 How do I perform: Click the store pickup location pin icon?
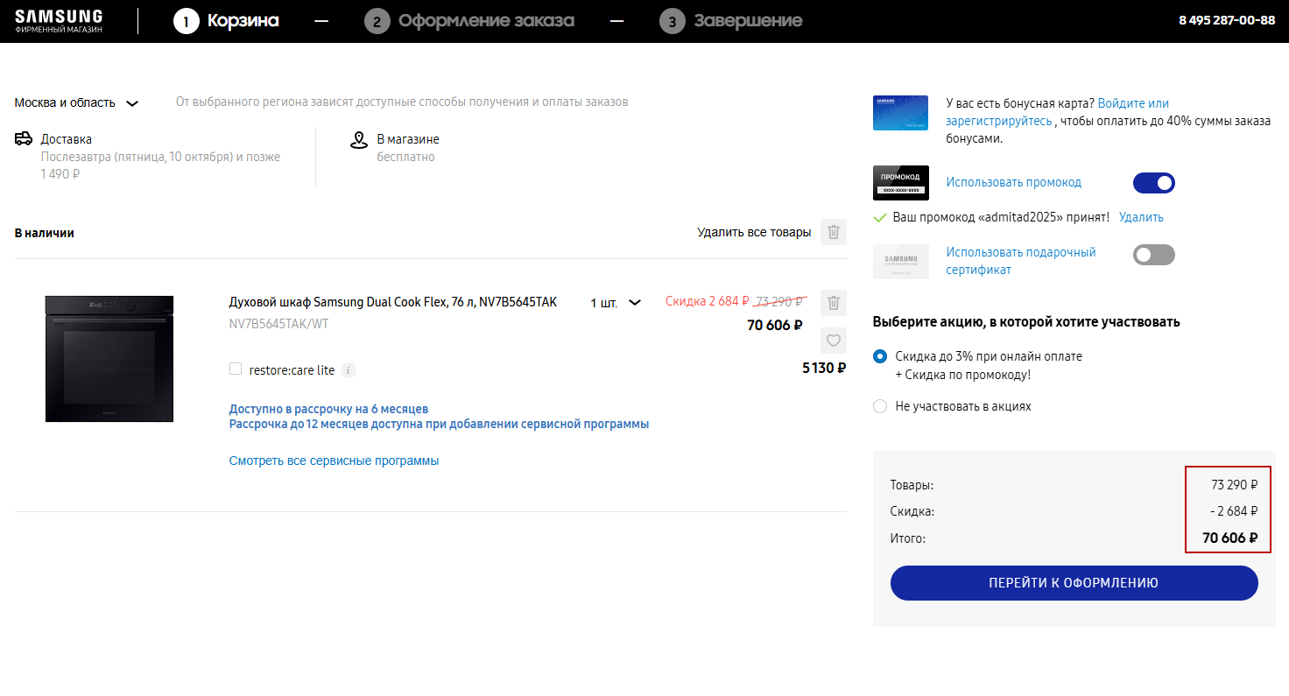click(358, 140)
